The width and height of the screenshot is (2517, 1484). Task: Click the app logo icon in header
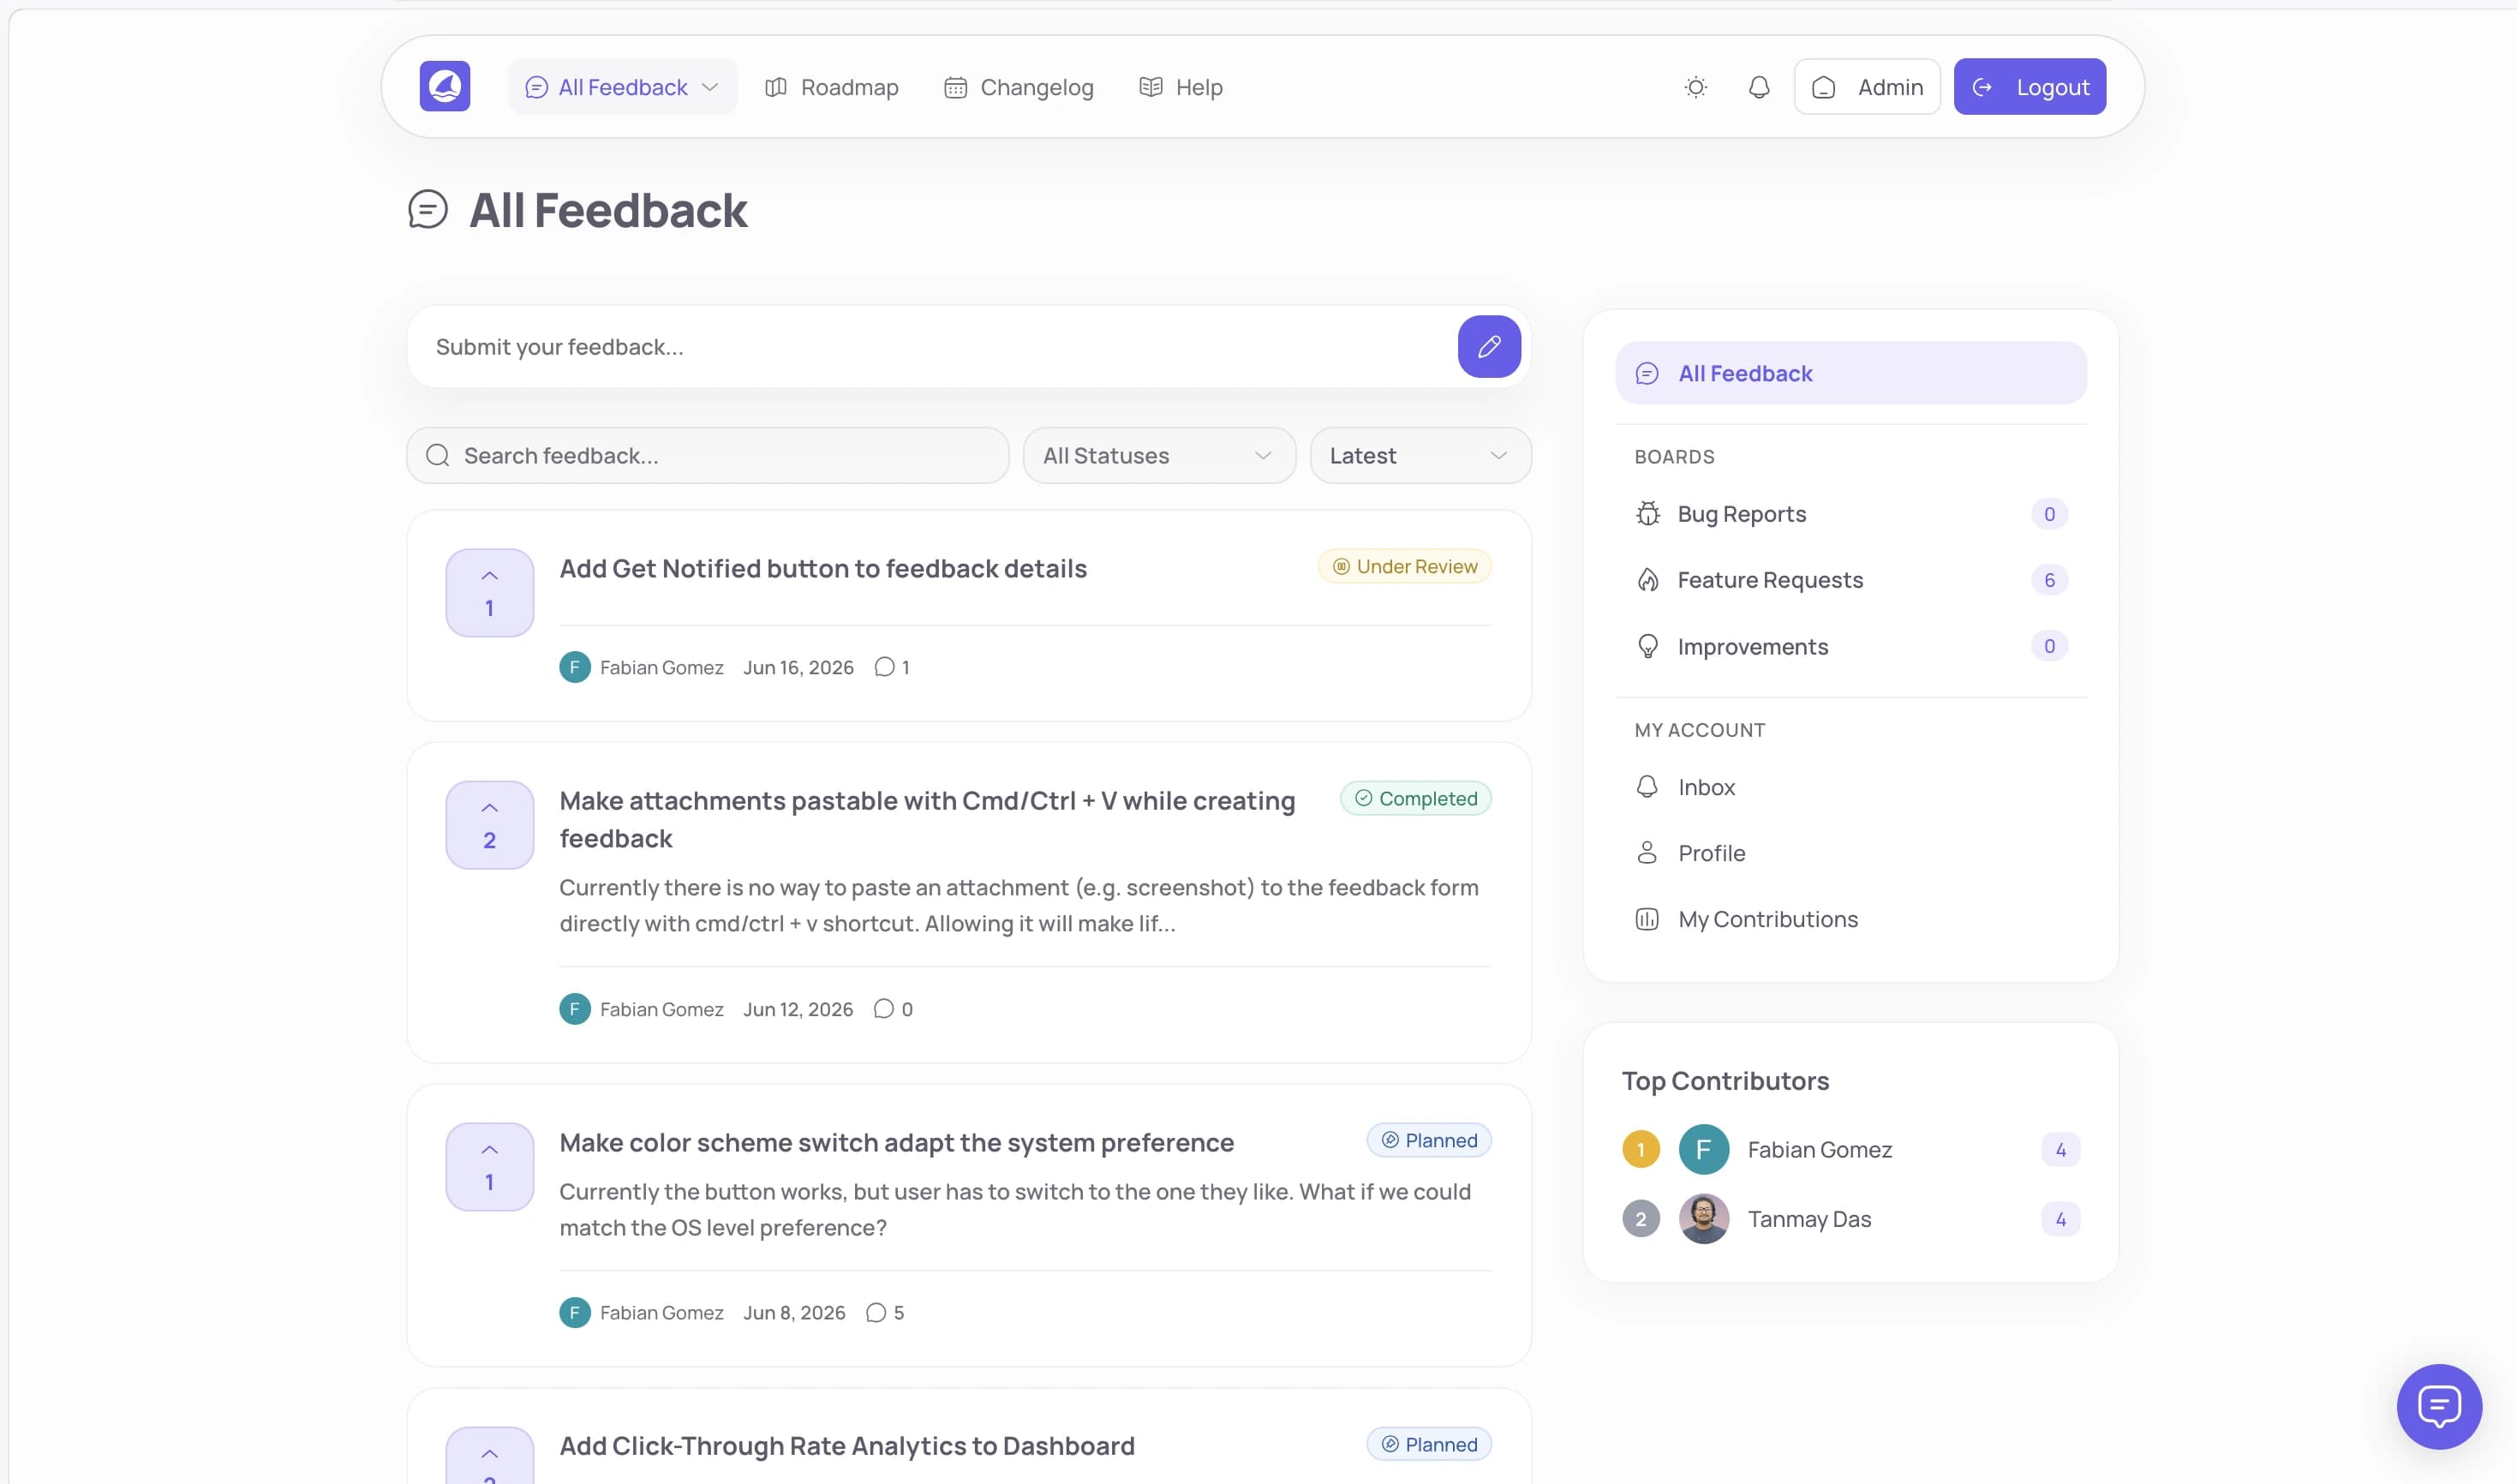pyautogui.click(x=445, y=87)
